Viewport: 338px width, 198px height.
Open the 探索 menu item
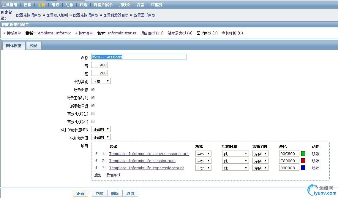click(x=140, y=5)
